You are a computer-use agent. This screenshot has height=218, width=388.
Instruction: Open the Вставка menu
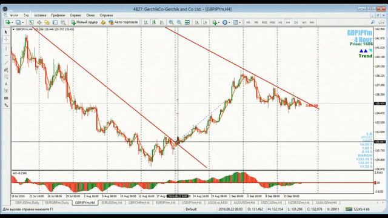pyautogui.click(x=40, y=15)
